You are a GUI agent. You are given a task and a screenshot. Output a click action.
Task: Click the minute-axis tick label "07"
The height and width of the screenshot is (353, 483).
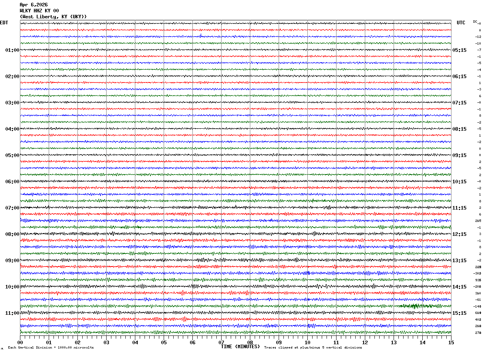221,342
